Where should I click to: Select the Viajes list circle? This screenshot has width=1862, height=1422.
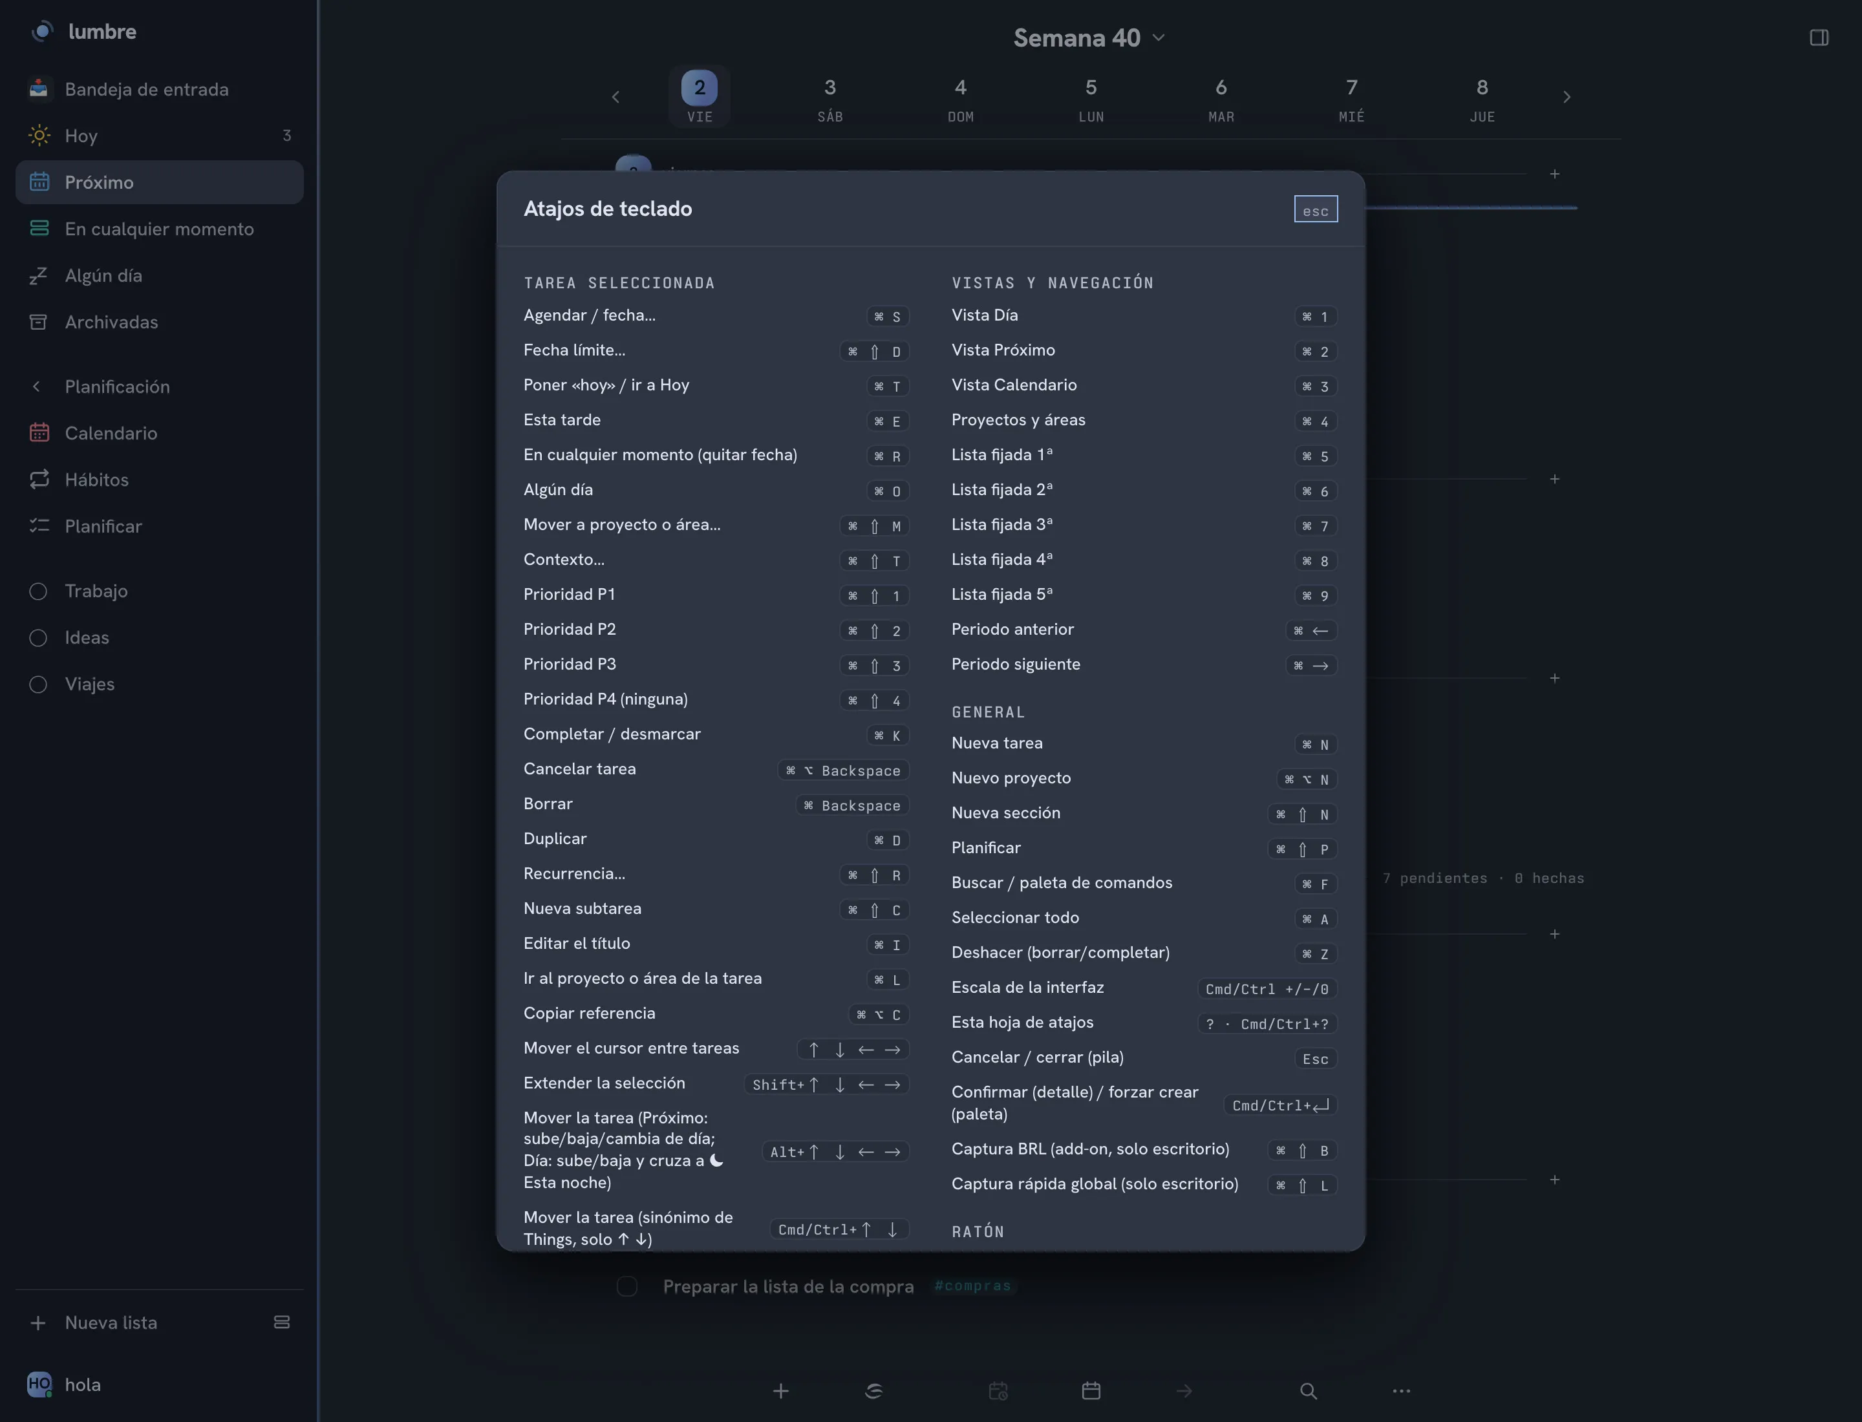pos(38,684)
